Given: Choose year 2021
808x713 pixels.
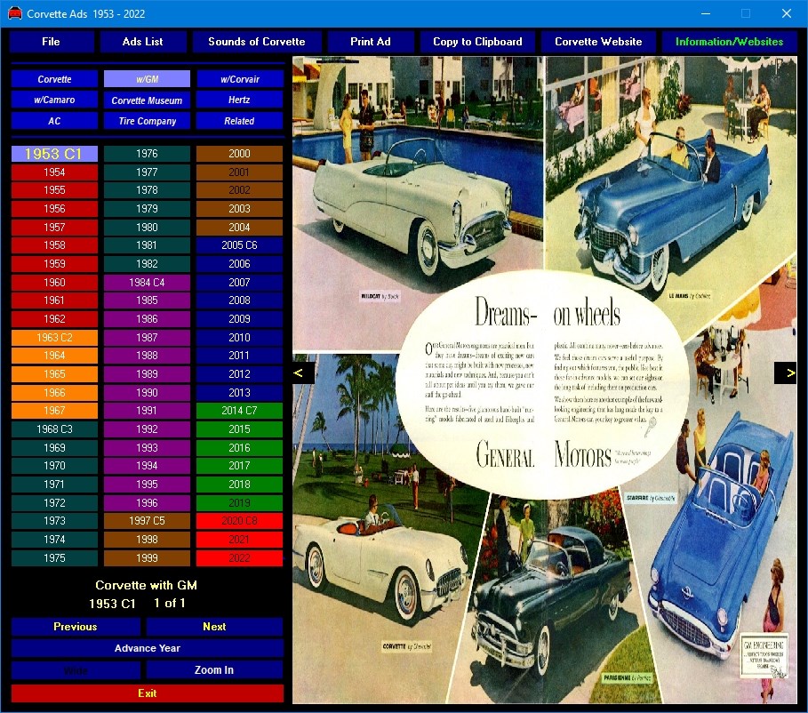Looking at the screenshot, I should [x=240, y=540].
